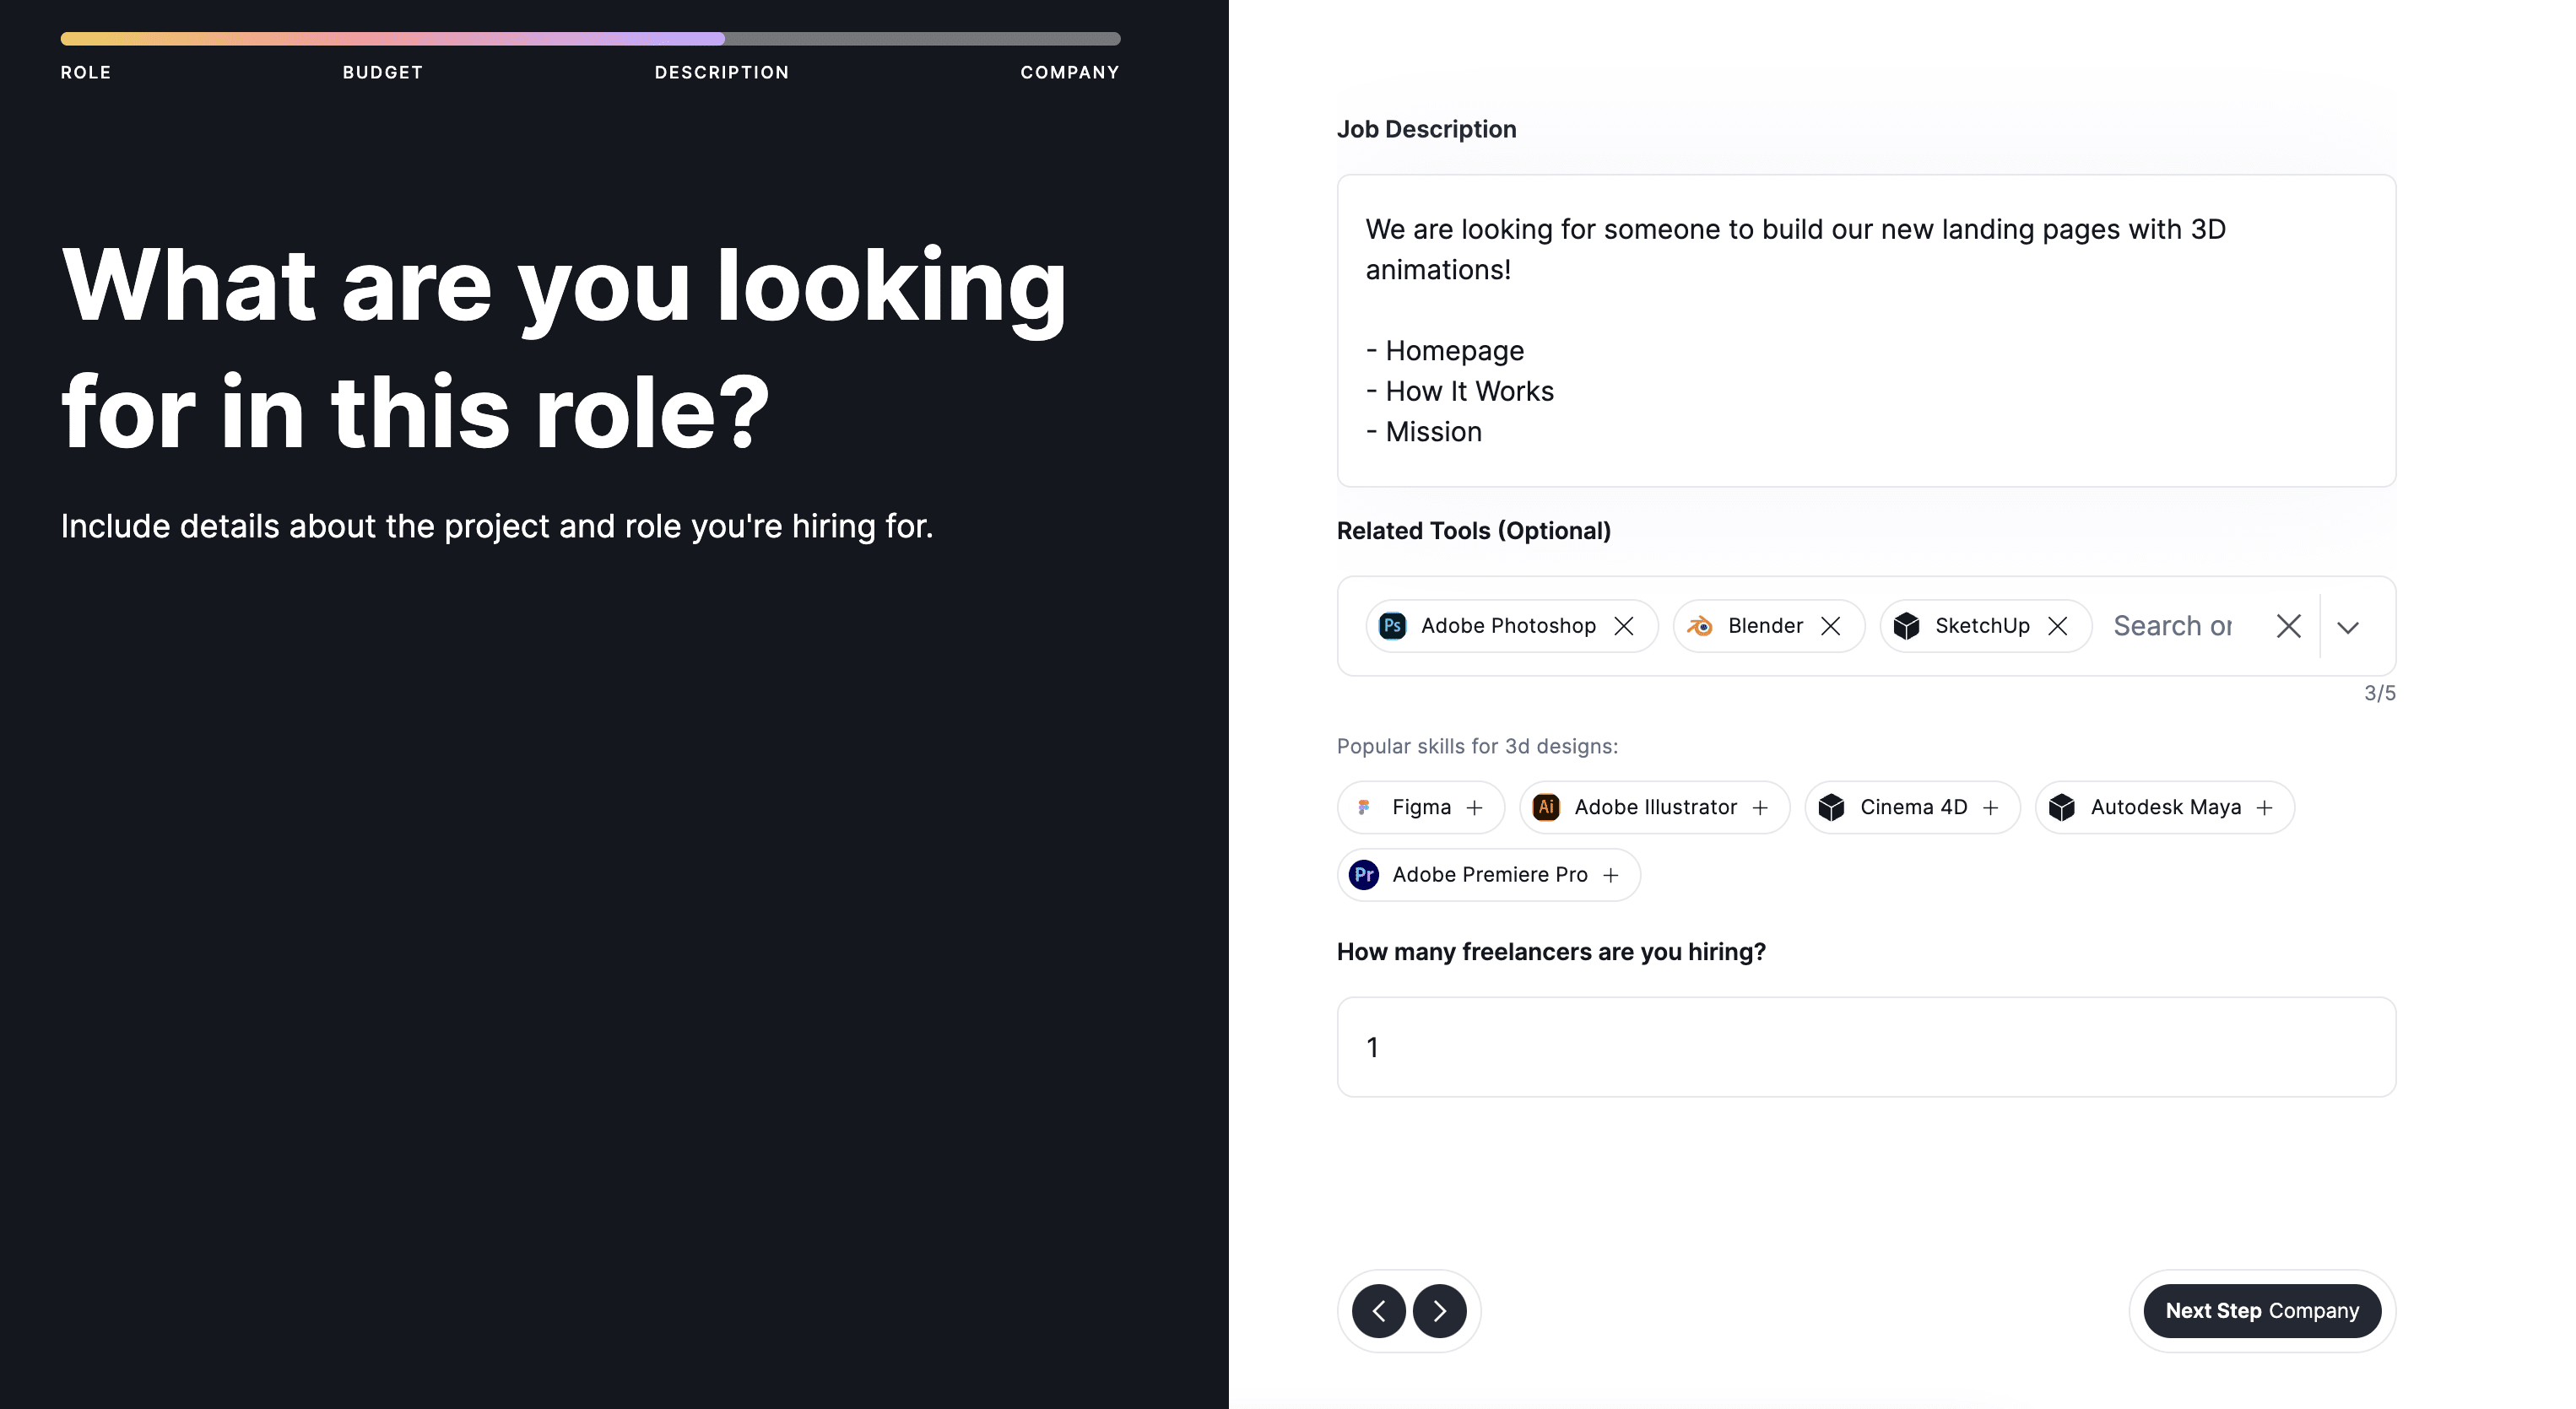2576x1409 pixels.
Task: Clear all selected related tools
Action: 2289,625
